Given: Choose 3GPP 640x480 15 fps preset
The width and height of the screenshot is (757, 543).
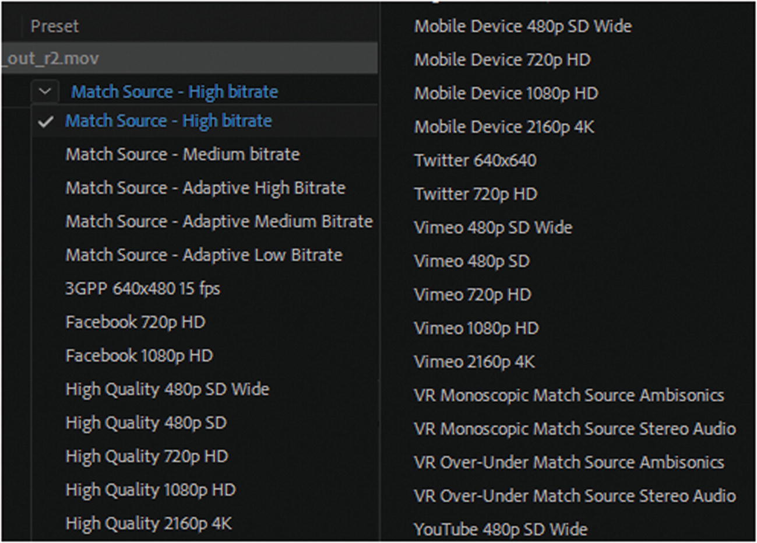Looking at the screenshot, I should point(143,289).
